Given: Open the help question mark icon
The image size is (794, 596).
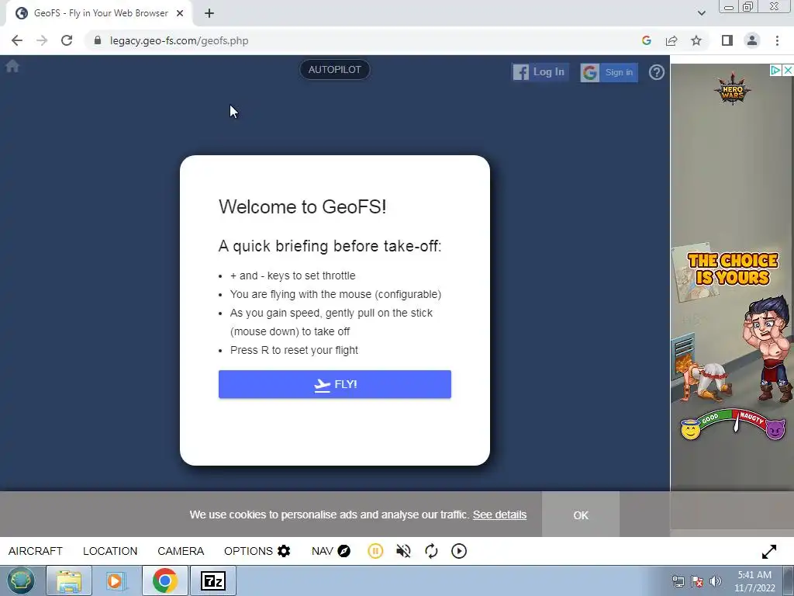Looking at the screenshot, I should pyautogui.click(x=656, y=72).
